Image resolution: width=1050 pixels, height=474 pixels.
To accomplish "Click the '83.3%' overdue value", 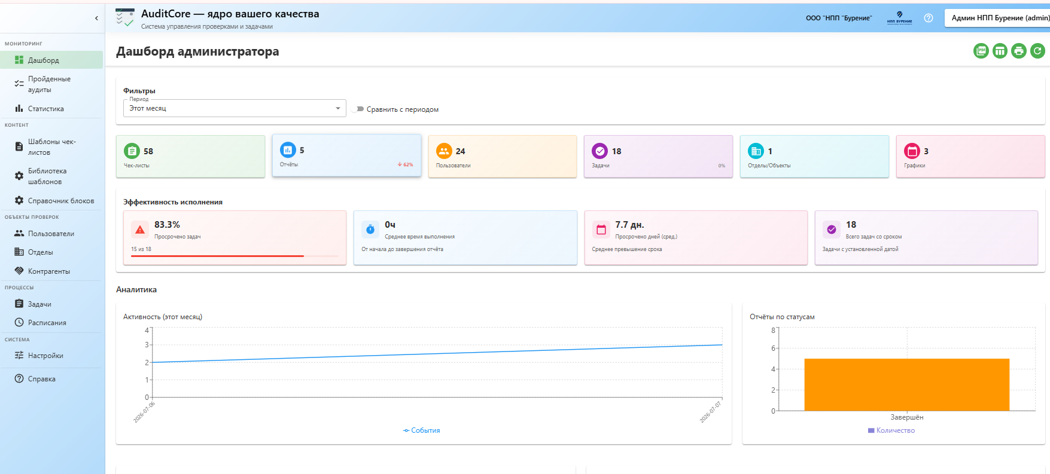I will [x=167, y=225].
